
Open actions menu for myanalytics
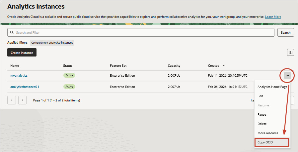click(x=287, y=76)
